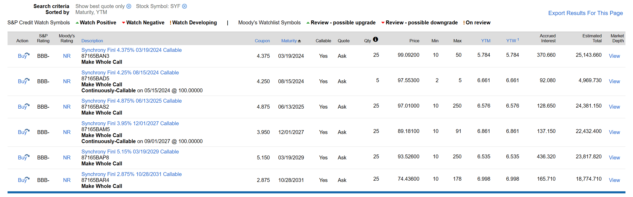The image size is (633, 197).
Task: Click Moody's NR rating for 87165BAD5
Action: tap(67, 81)
